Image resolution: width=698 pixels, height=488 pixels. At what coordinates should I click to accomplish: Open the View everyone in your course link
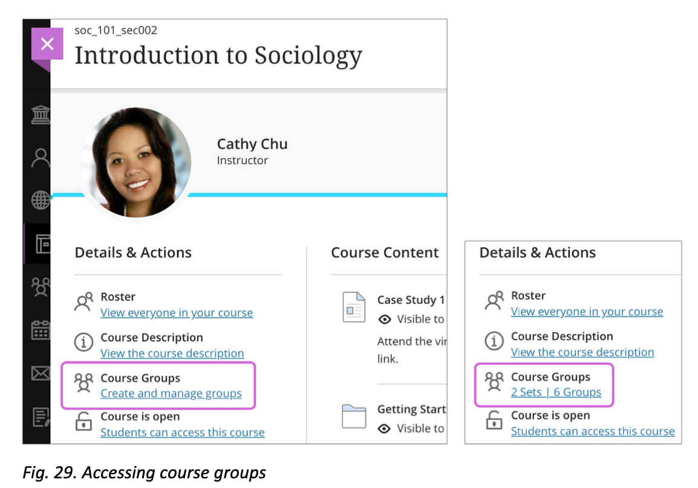point(177,313)
